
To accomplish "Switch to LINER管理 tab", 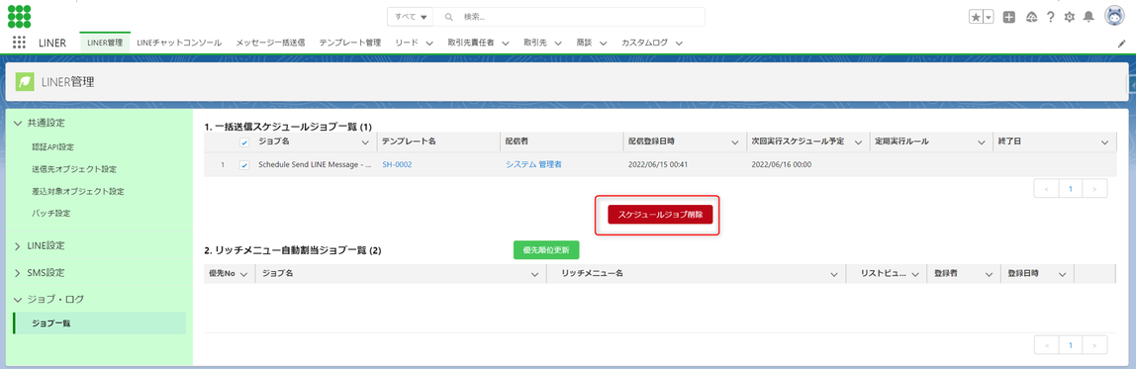I will tap(105, 43).
